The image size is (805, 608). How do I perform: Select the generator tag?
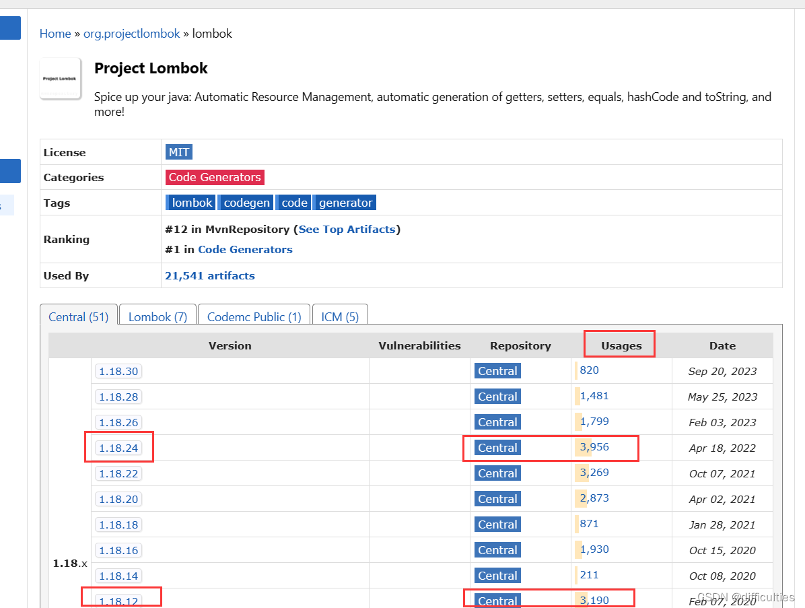coord(345,203)
